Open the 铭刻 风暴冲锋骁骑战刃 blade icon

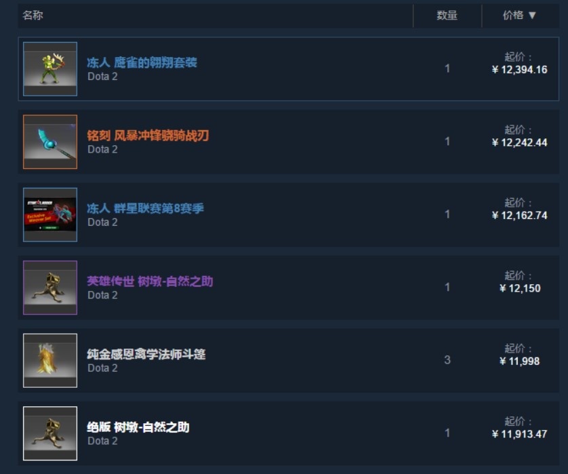pyautogui.click(x=50, y=142)
